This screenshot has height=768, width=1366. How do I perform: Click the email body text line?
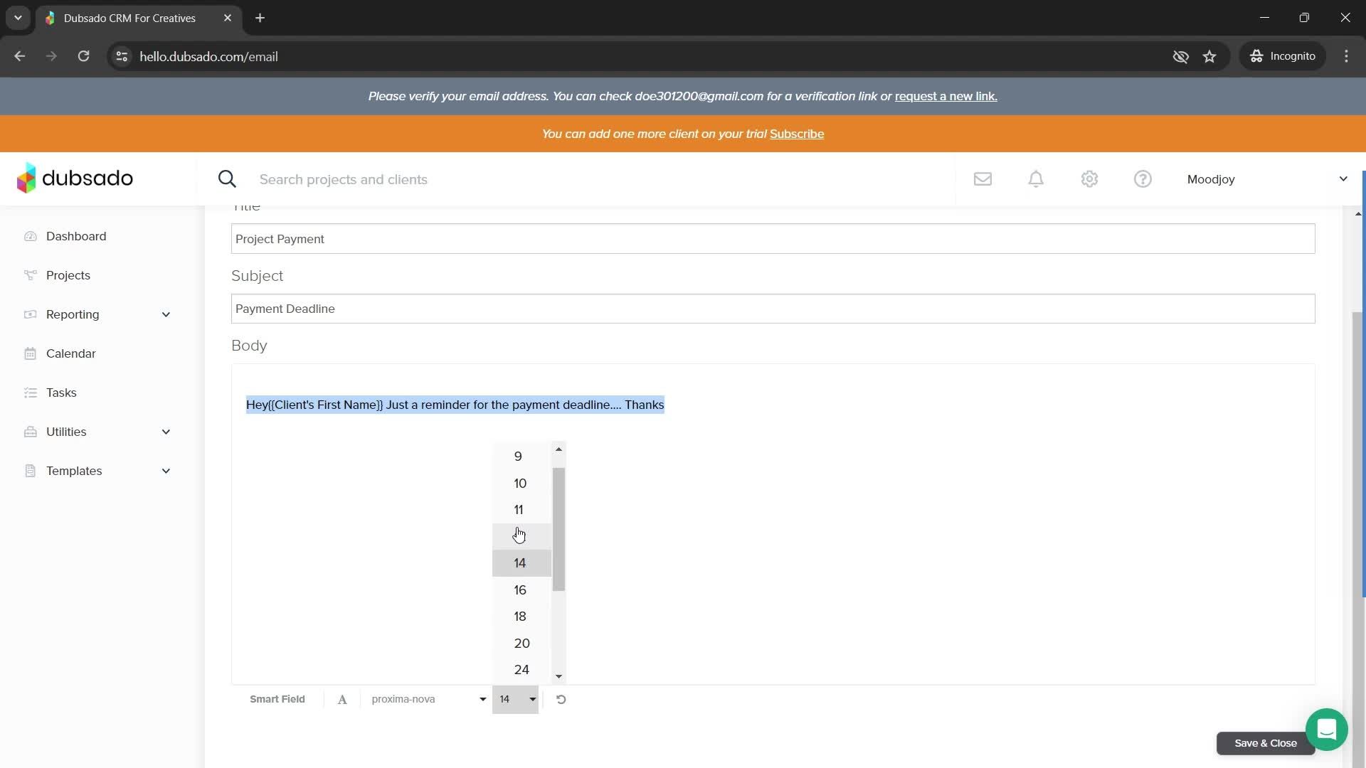455,405
